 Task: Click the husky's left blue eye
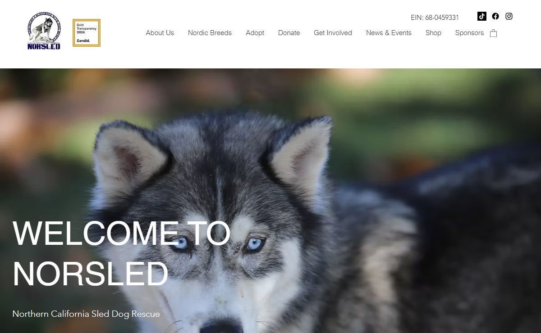click(x=181, y=243)
